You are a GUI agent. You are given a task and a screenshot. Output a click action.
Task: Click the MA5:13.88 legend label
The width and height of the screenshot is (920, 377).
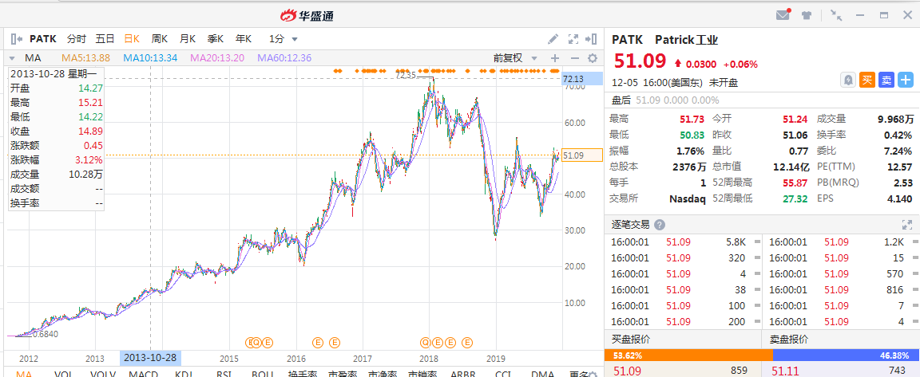(x=85, y=58)
